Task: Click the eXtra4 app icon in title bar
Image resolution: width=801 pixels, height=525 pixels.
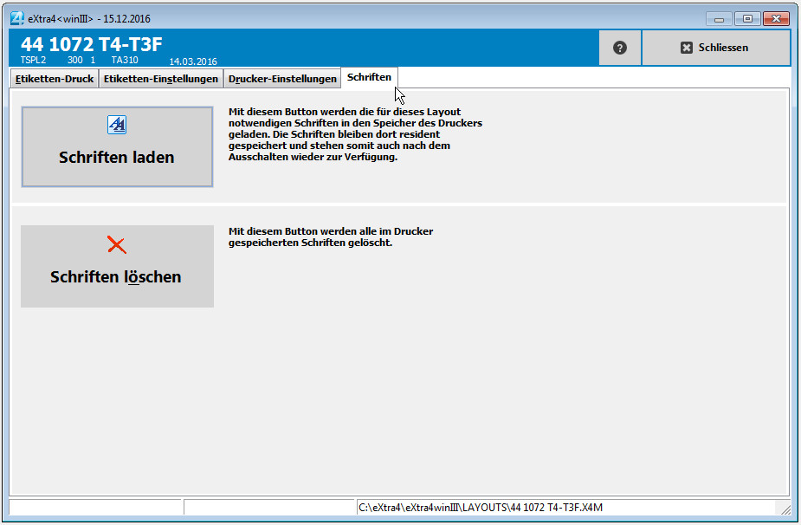Action: pyautogui.click(x=16, y=18)
